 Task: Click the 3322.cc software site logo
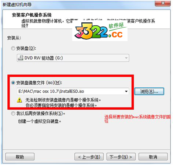[100, 31]
